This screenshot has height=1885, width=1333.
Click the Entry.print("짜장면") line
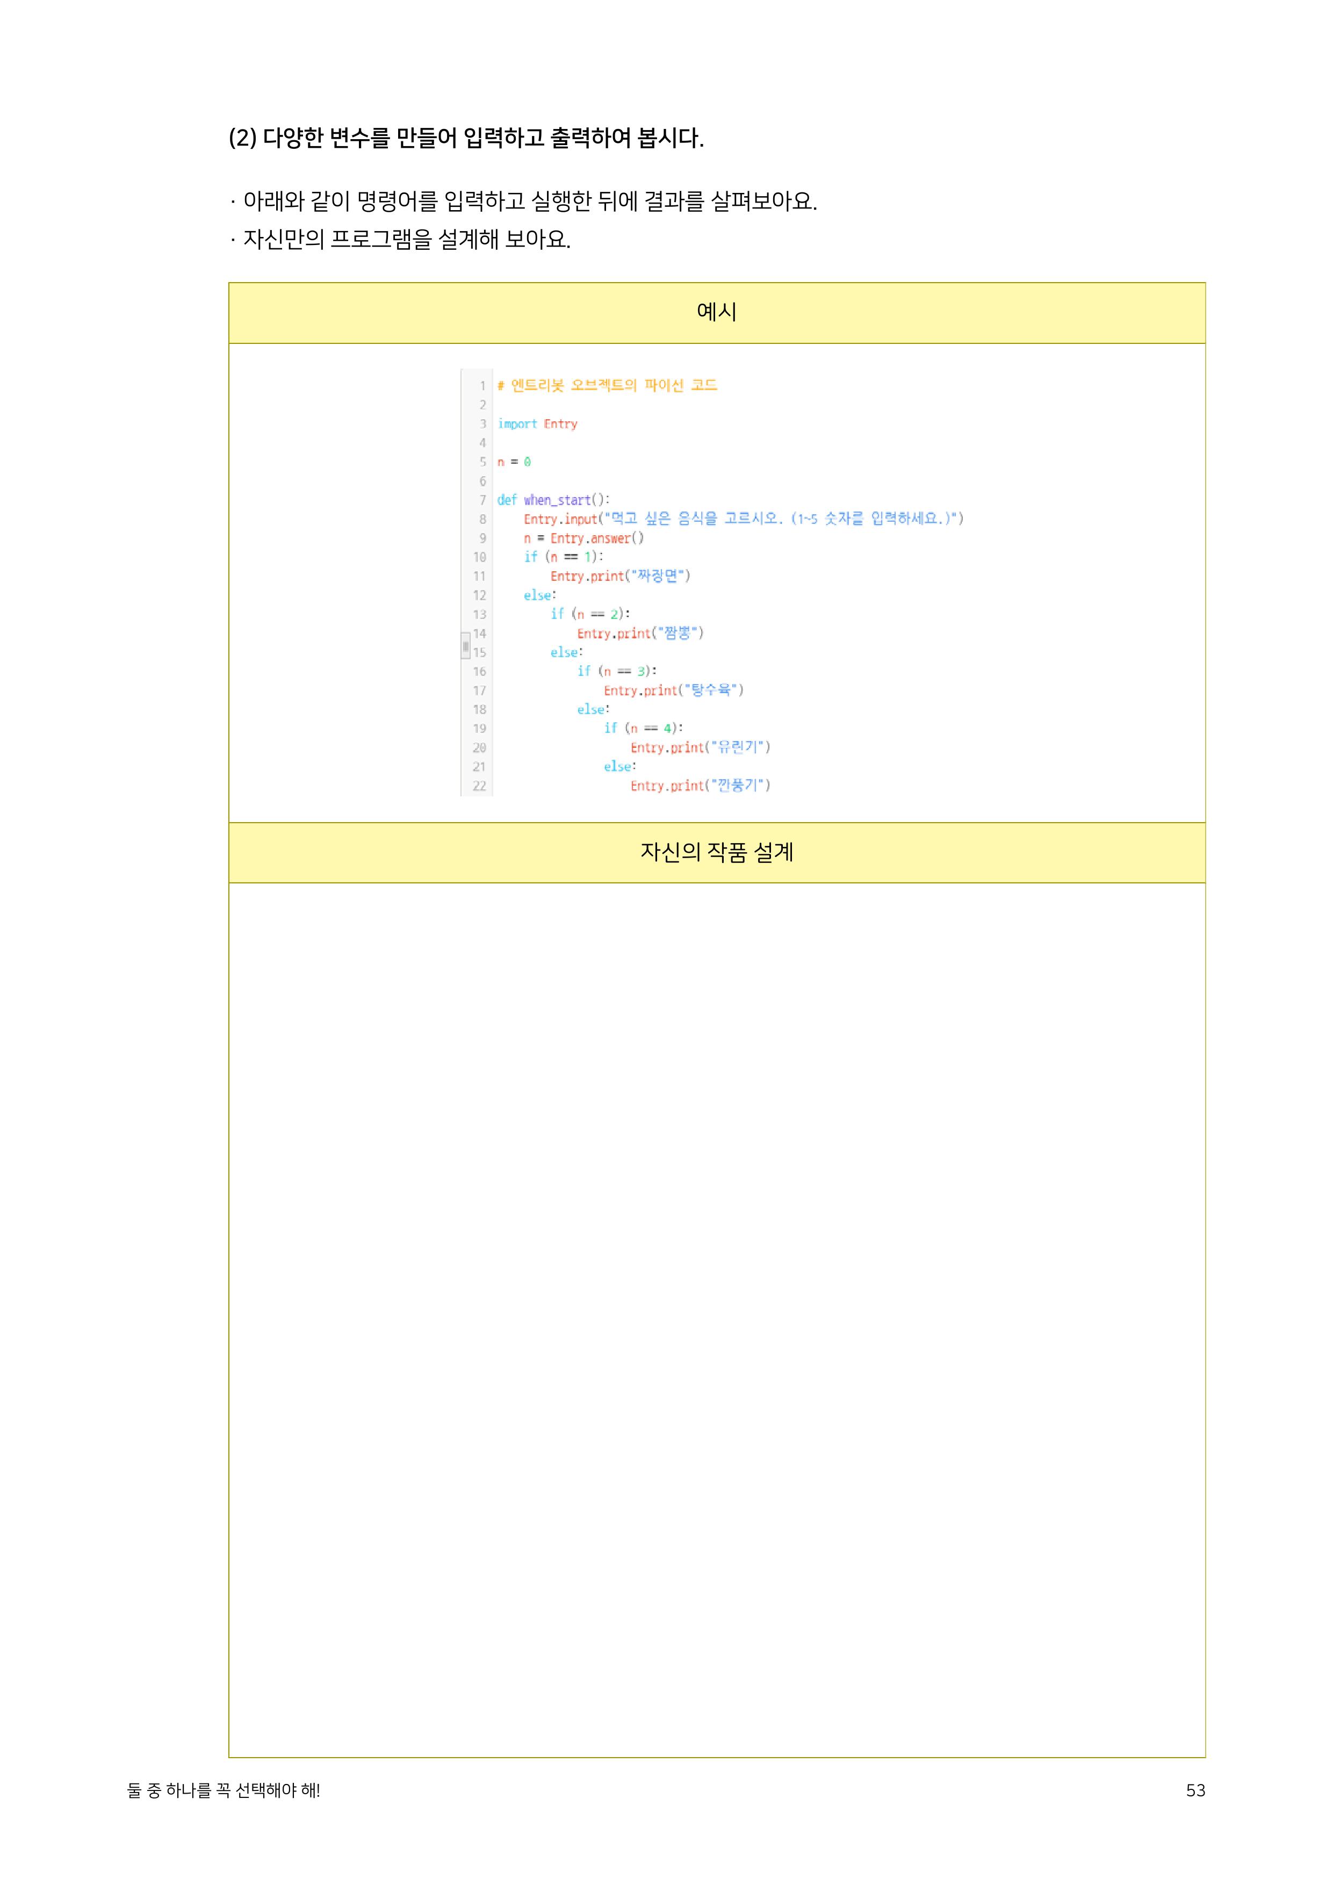pyautogui.click(x=619, y=577)
